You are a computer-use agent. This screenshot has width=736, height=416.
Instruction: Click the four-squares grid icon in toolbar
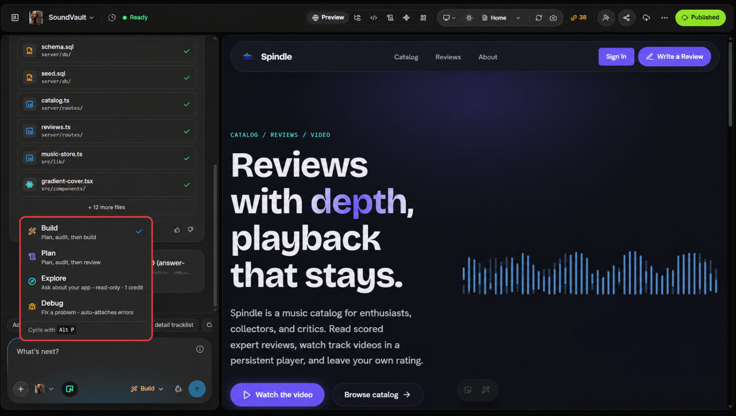pos(423,18)
